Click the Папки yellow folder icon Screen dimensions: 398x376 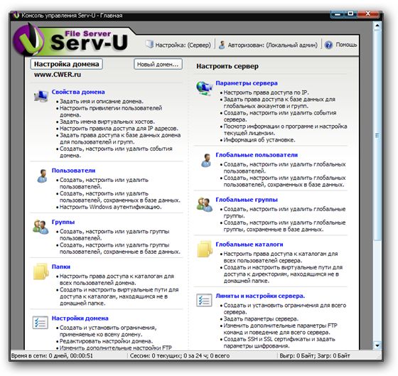pyautogui.click(x=41, y=272)
